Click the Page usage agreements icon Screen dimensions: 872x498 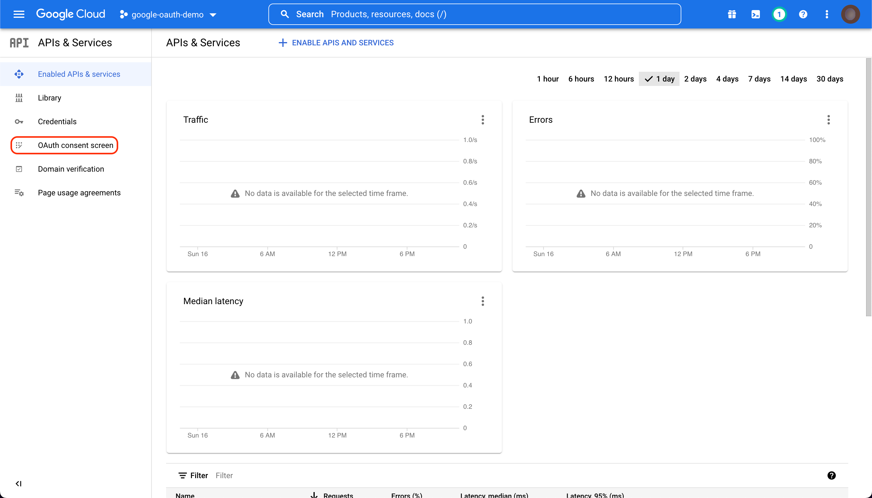[x=19, y=193]
